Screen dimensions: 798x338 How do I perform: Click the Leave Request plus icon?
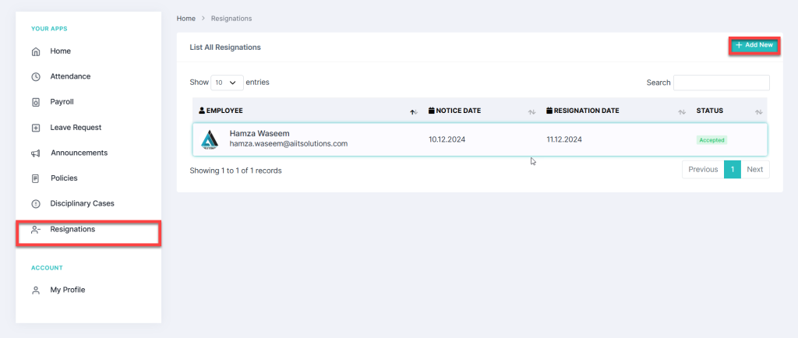35,128
